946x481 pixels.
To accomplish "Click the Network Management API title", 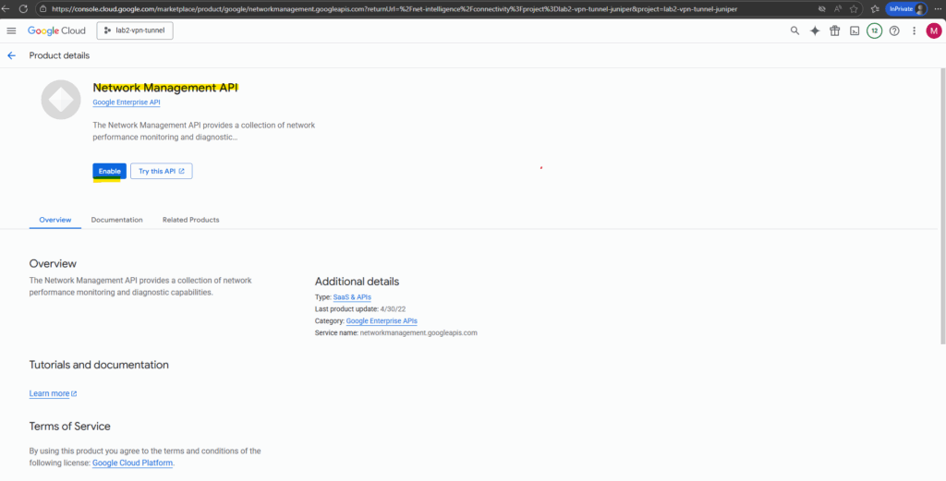I will tap(166, 88).
